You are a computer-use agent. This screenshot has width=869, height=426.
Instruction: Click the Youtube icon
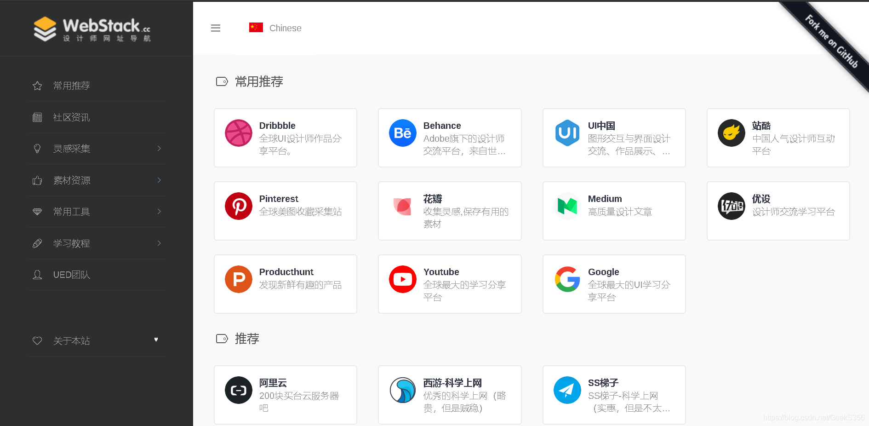click(403, 279)
